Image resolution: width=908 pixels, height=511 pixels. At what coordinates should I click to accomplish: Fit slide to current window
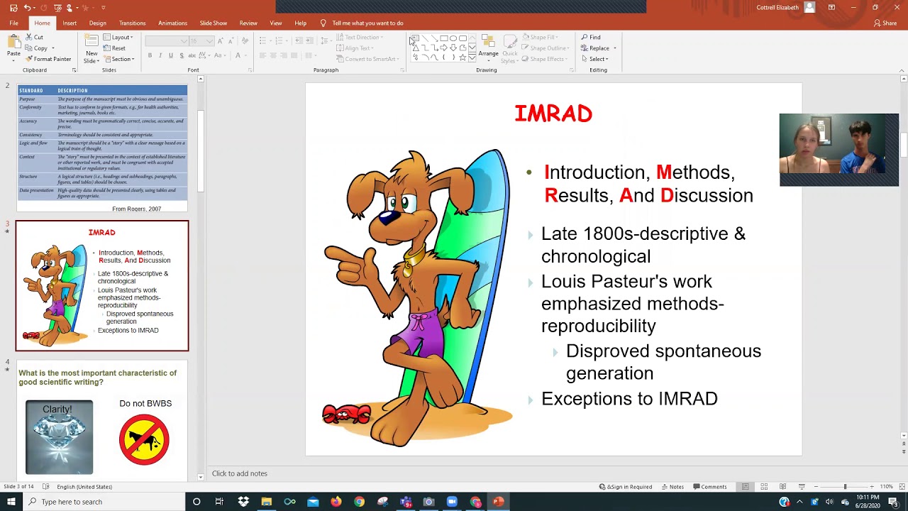coord(902,487)
